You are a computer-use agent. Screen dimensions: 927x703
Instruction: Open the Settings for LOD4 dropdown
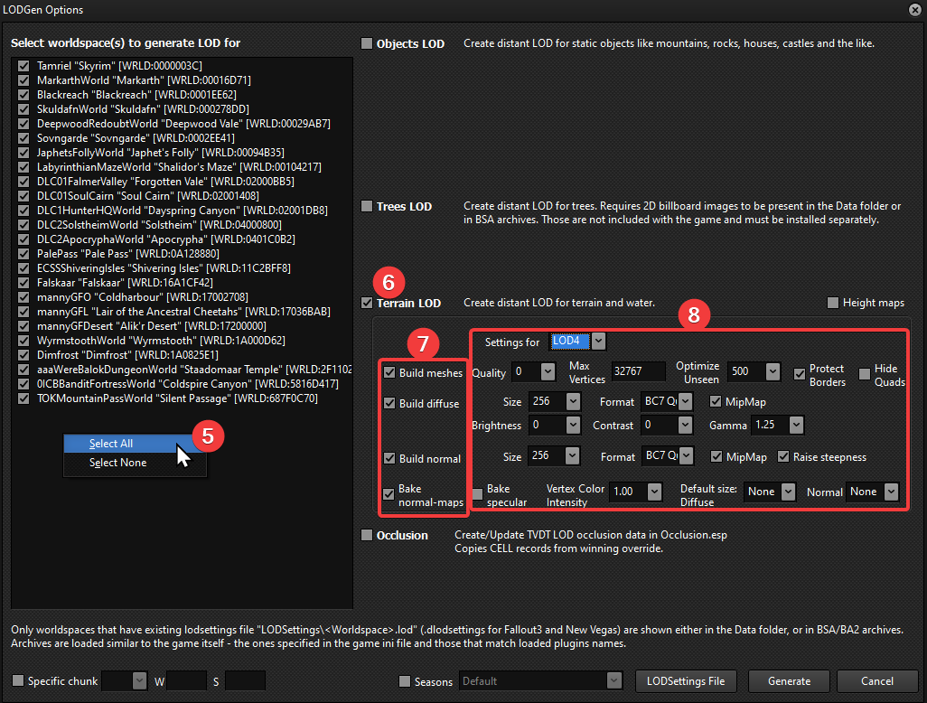pyautogui.click(x=598, y=342)
